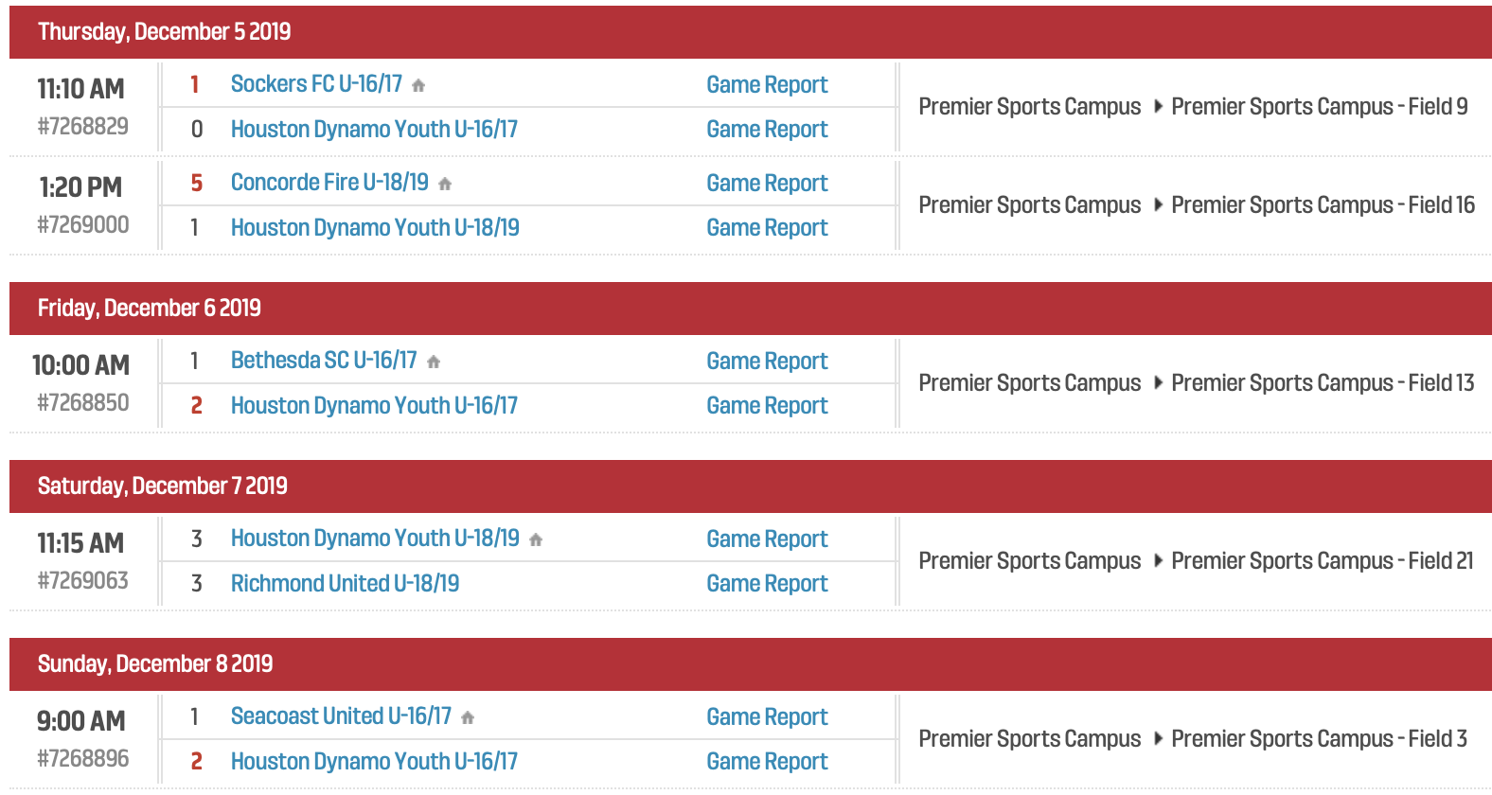The image size is (1492, 795).
Task: Click arrow before Premier Sports Campus - Field 21
Action: 1158,561
